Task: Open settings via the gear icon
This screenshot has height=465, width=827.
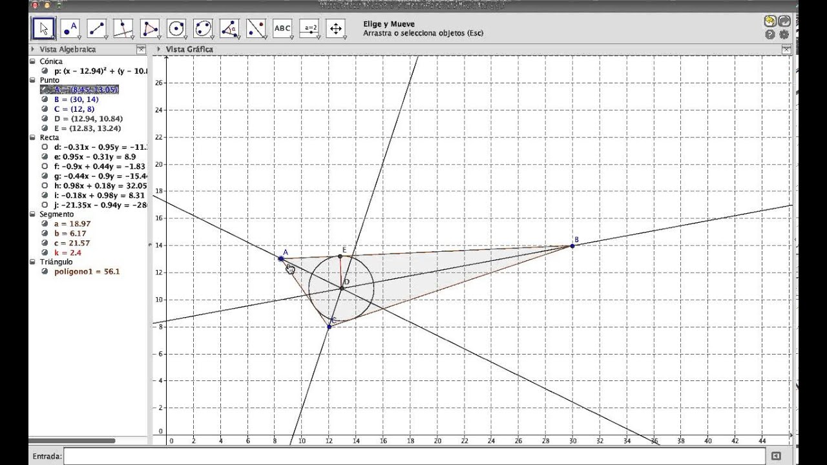Action: tap(784, 35)
